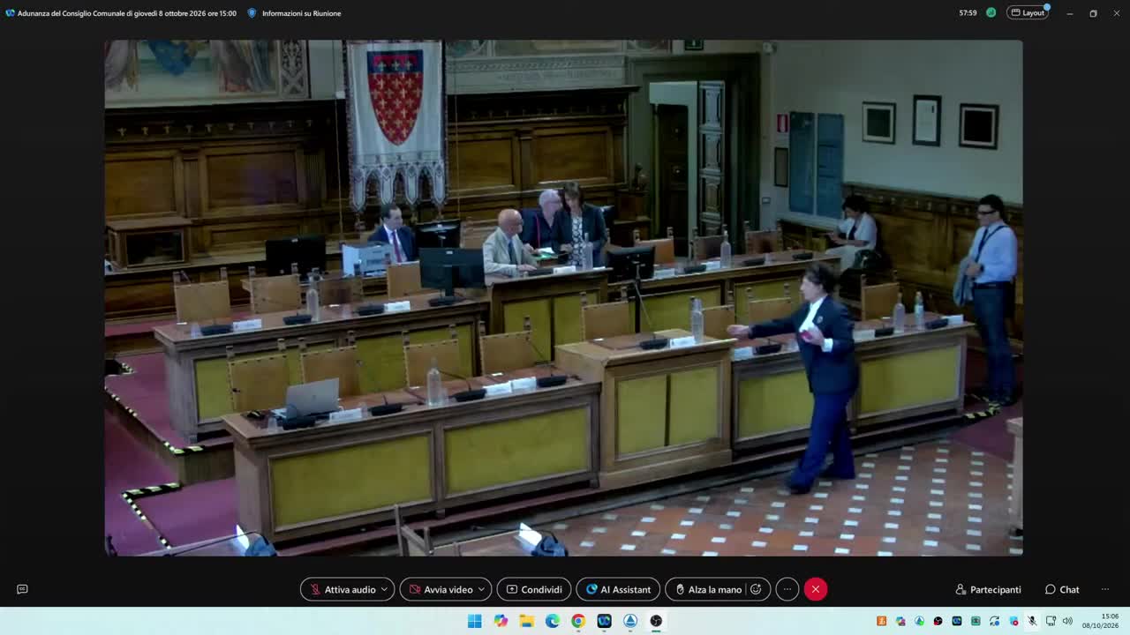Raise hand with Alza la mano

(707, 589)
